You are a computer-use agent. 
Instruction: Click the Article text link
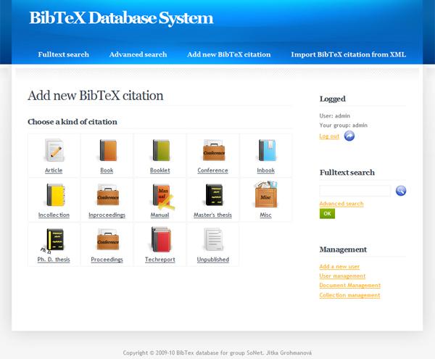(54, 170)
